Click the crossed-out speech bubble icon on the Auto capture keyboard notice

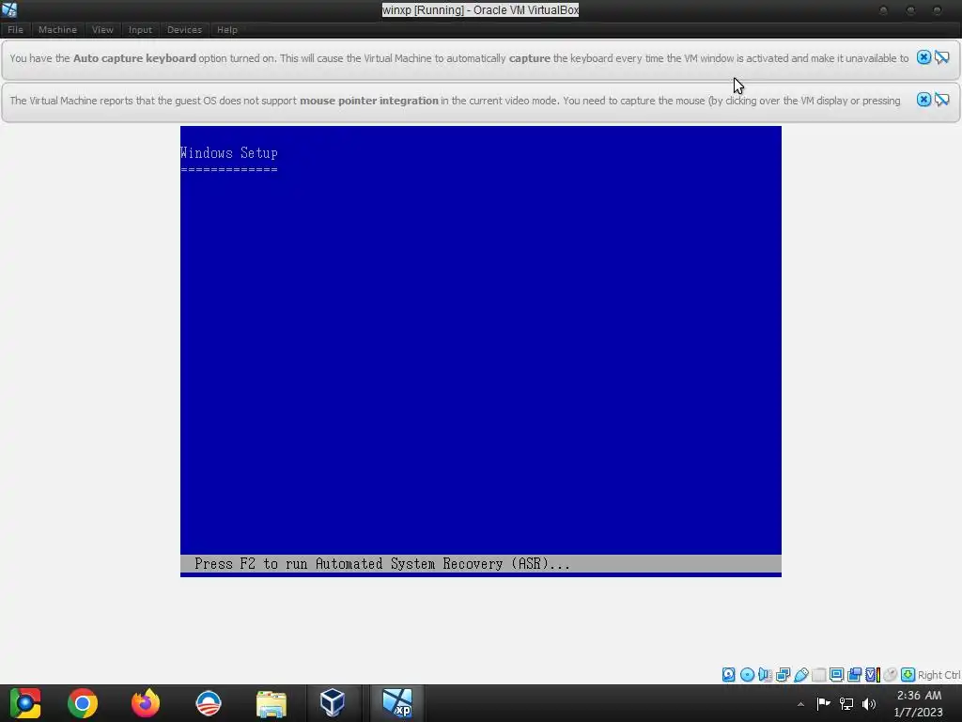pos(942,57)
